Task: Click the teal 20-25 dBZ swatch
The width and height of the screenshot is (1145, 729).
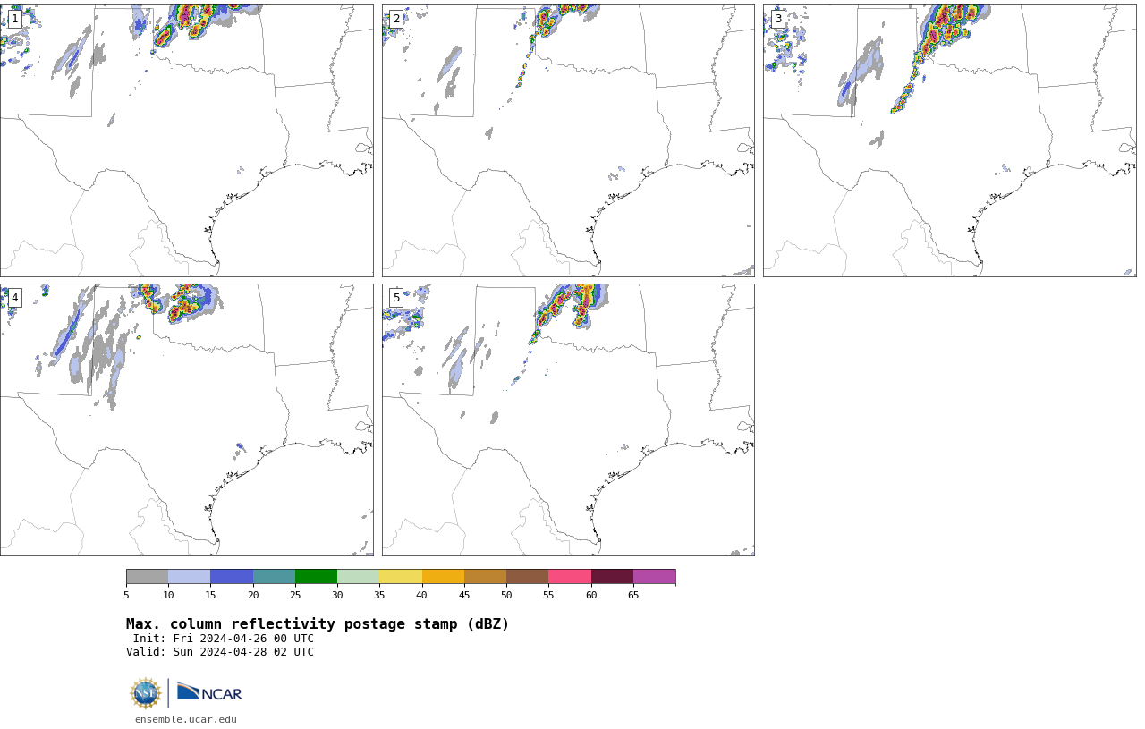Action: [x=274, y=577]
